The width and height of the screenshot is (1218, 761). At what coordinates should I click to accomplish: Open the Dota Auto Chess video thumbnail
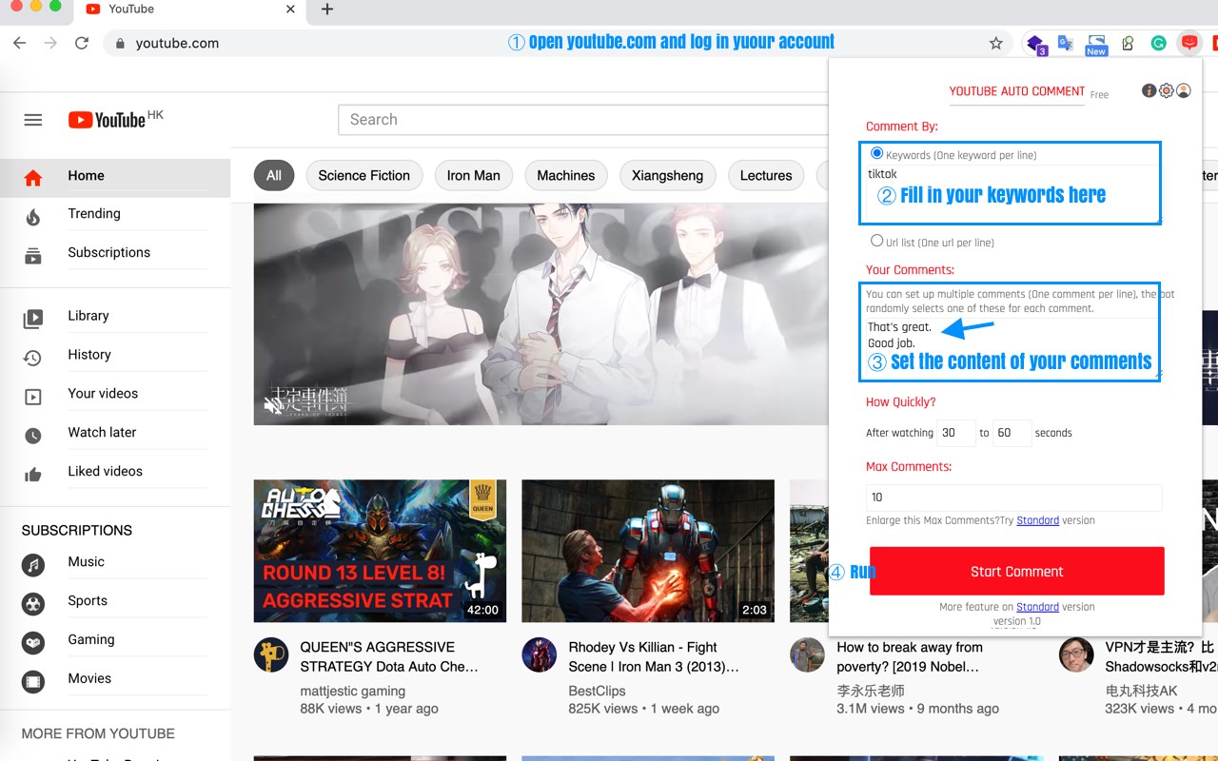(x=380, y=551)
